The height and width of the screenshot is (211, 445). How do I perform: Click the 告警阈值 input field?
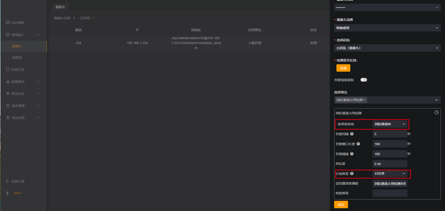coord(390,153)
